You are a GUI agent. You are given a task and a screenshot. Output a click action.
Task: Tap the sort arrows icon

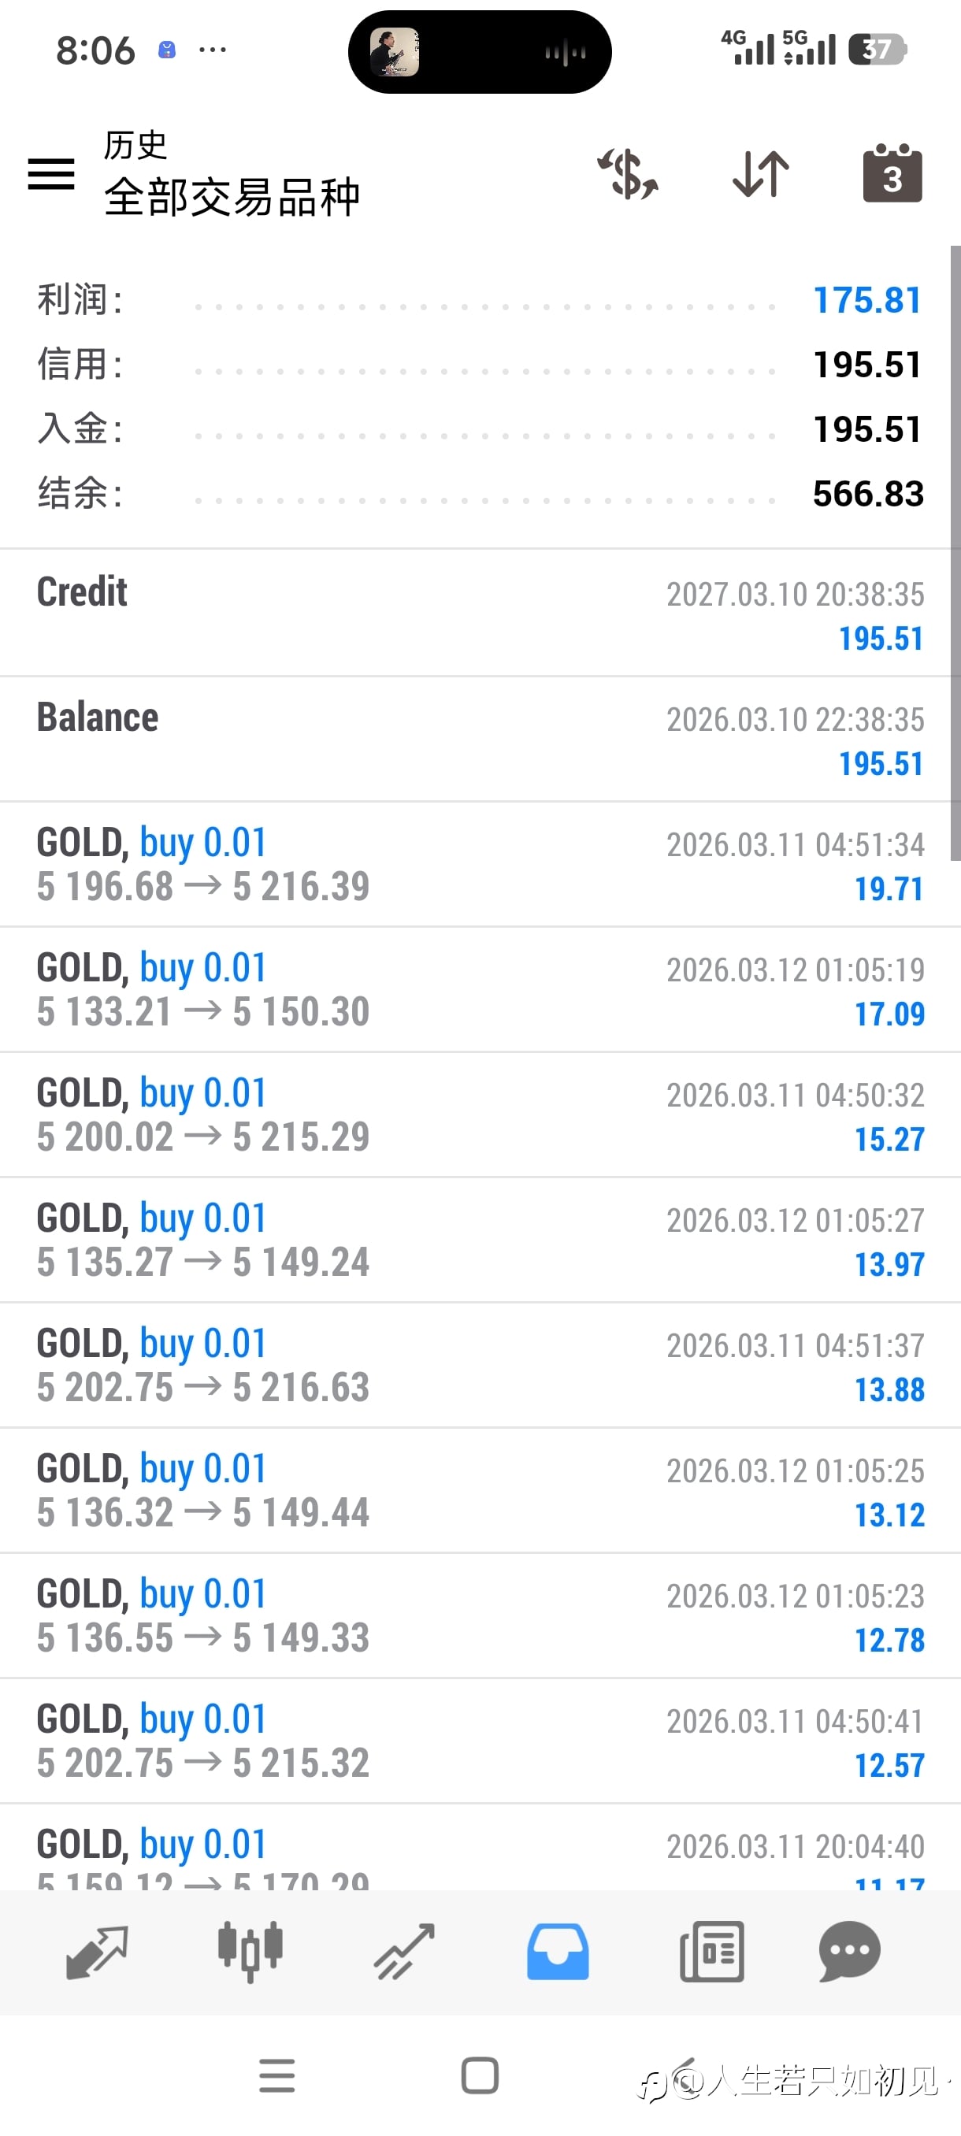[760, 174]
